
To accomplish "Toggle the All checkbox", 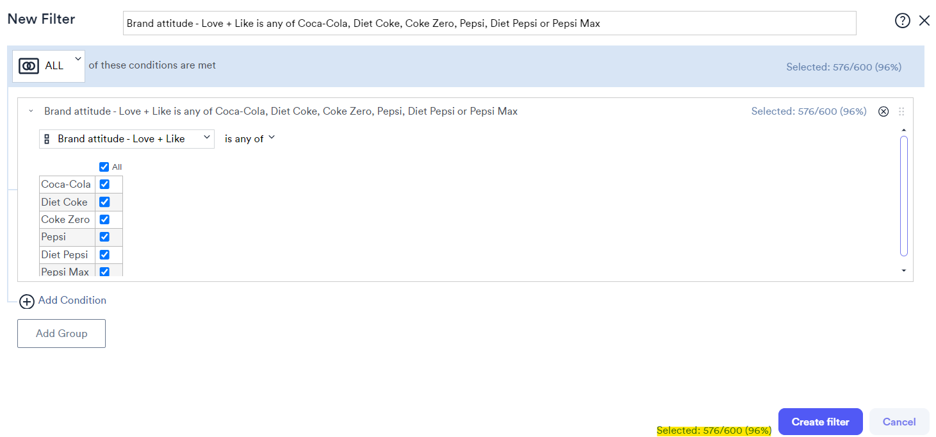I will (104, 167).
